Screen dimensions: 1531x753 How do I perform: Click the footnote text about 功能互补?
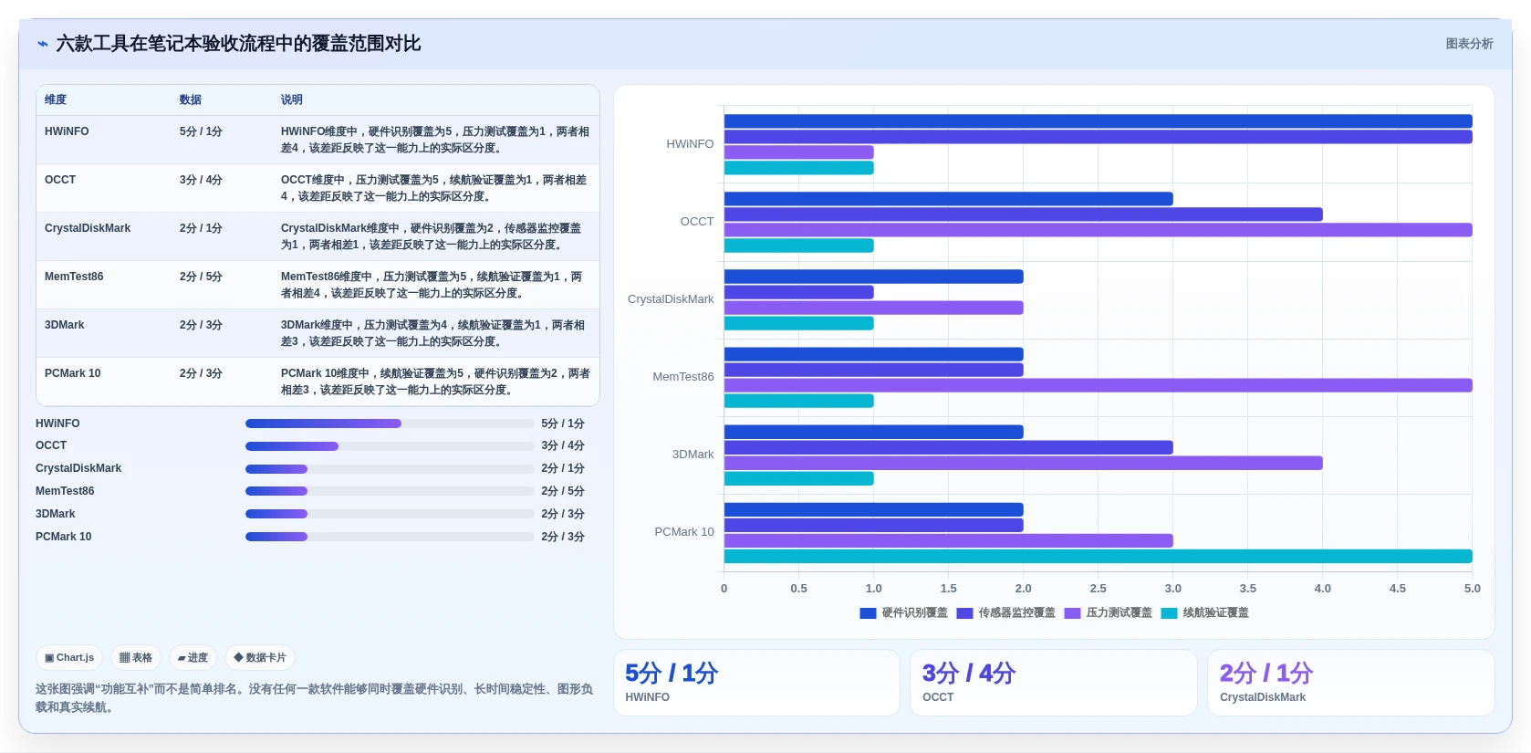[x=315, y=698]
